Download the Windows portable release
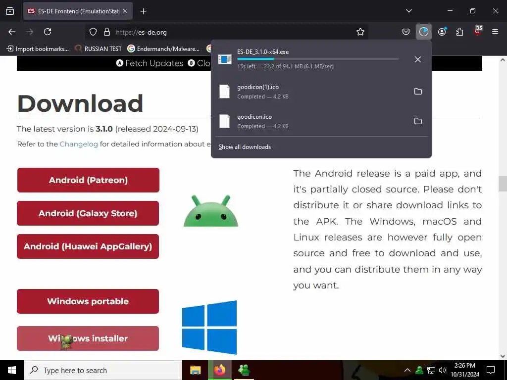 [88, 301]
